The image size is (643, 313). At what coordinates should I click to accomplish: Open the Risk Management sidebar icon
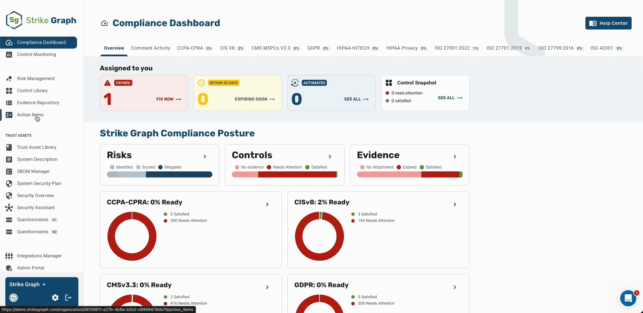9,78
